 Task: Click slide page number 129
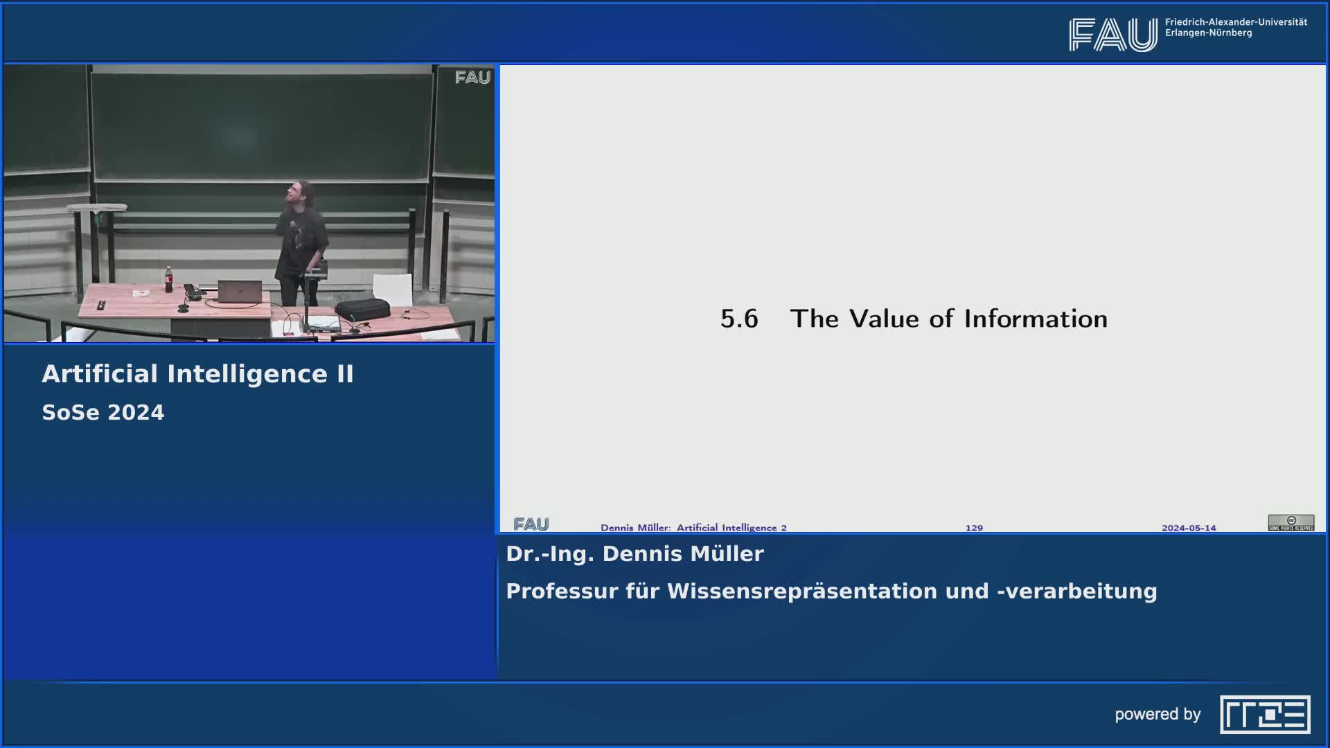pyautogui.click(x=973, y=528)
